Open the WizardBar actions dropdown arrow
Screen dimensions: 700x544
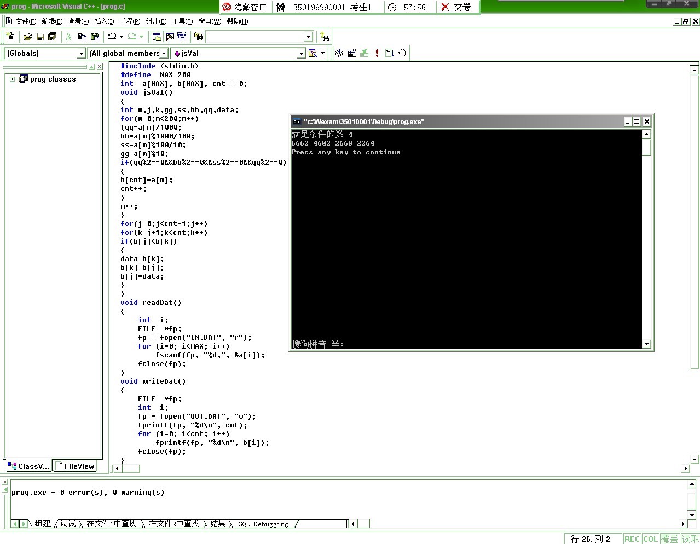(322, 53)
